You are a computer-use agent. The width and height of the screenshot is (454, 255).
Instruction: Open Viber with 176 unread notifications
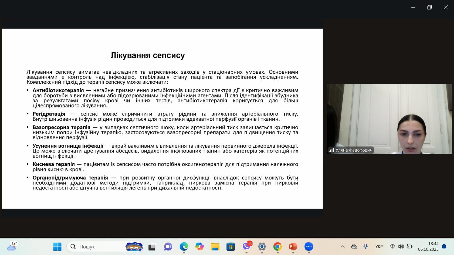(x=246, y=246)
